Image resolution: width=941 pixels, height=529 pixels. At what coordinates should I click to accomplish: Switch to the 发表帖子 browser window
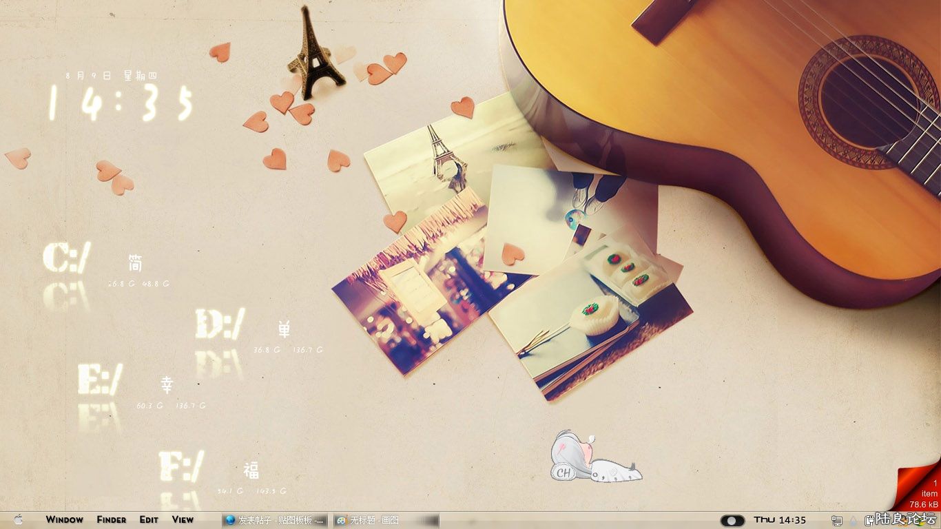(274, 520)
